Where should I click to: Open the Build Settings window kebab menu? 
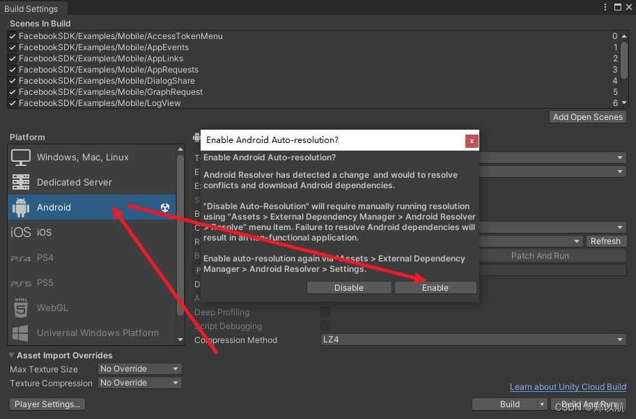[605, 7]
